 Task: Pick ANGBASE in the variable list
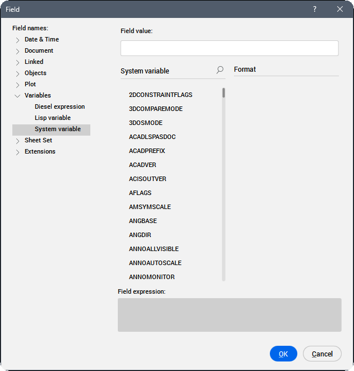pyautogui.click(x=143, y=221)
